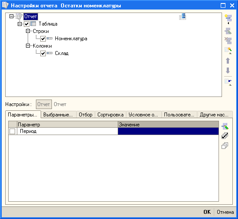Collapse the Строки tree node

(x=28, y=31)
